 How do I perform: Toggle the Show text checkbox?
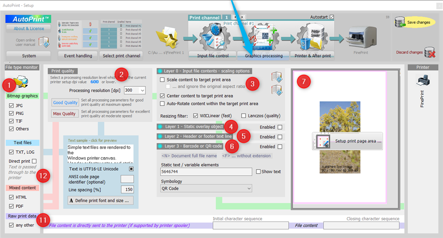point(258,172)
